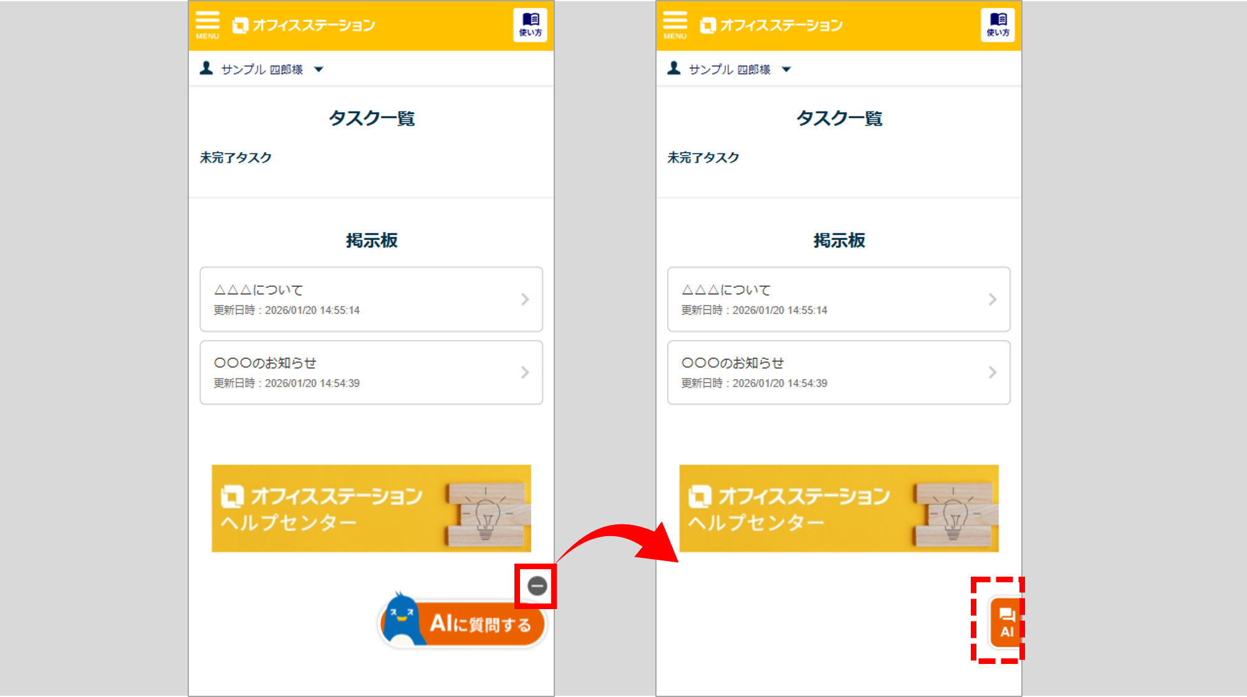This screenshot has height=697, width=1247.
Task: Open the collapsed orange AI chat icon
Action: 1006,623
